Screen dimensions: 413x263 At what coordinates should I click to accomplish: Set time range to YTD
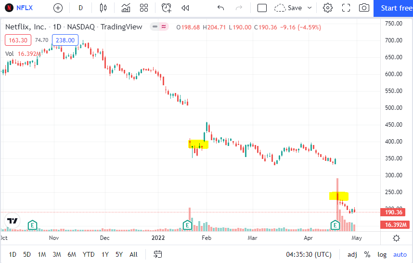tap(89, 254)
